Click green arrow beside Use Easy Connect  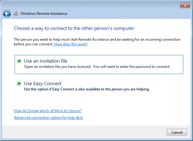click(x=19, y=84)
